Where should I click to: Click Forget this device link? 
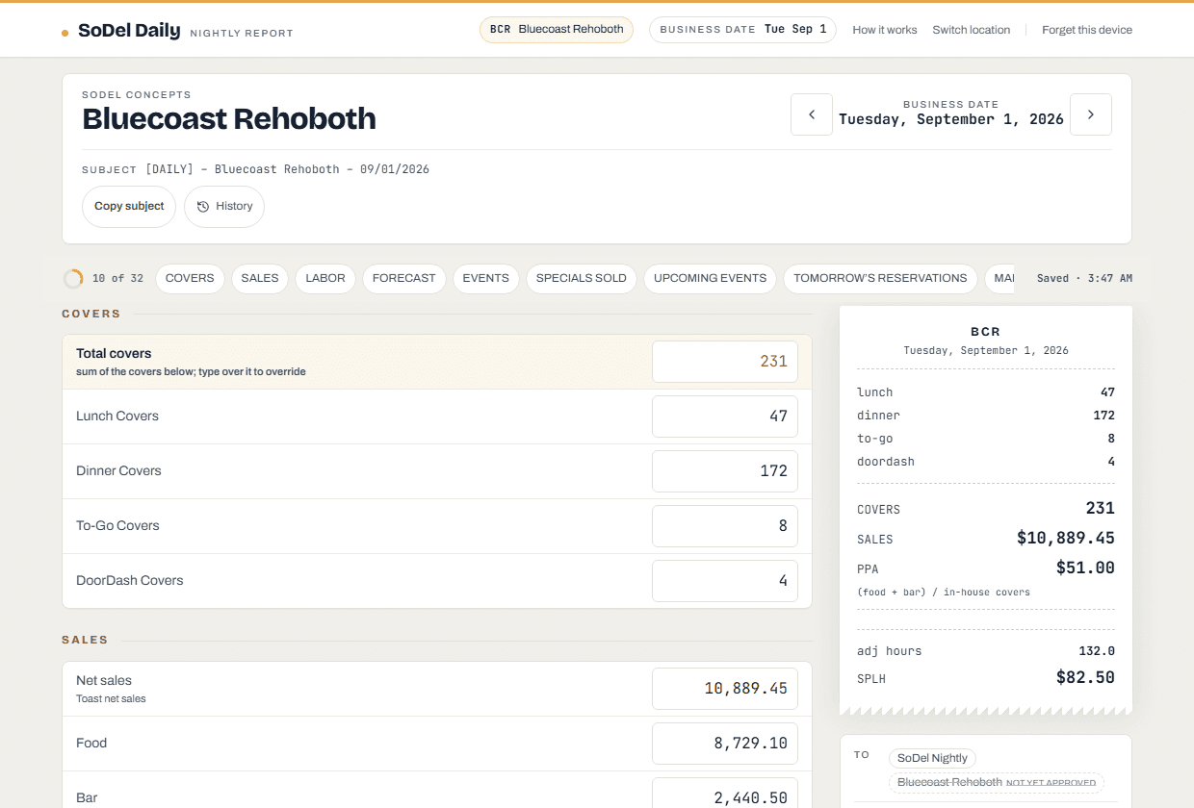1087,30
